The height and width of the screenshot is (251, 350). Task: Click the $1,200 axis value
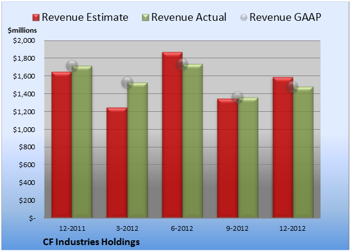(24, 112)
